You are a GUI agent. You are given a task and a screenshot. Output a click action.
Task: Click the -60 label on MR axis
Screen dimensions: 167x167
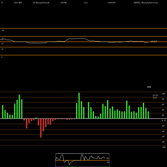pyautogui.click(x=163, y=137)
